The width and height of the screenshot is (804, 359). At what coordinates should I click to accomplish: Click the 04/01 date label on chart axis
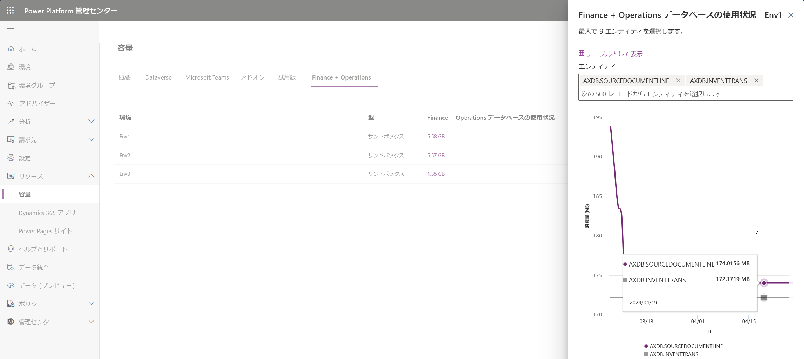(x=698, y=321)
